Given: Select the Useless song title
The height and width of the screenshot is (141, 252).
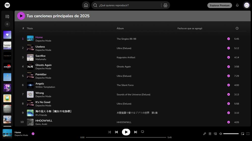Looking at the screenshot, I should (x=40, y=47).
